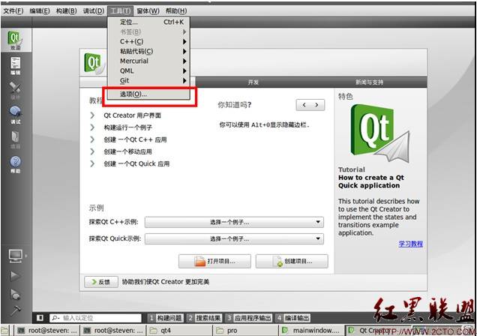The height and width of the screenshot is (336, 477).
Task: Switch to the News and Support tab
Action: tap(369, 82)
